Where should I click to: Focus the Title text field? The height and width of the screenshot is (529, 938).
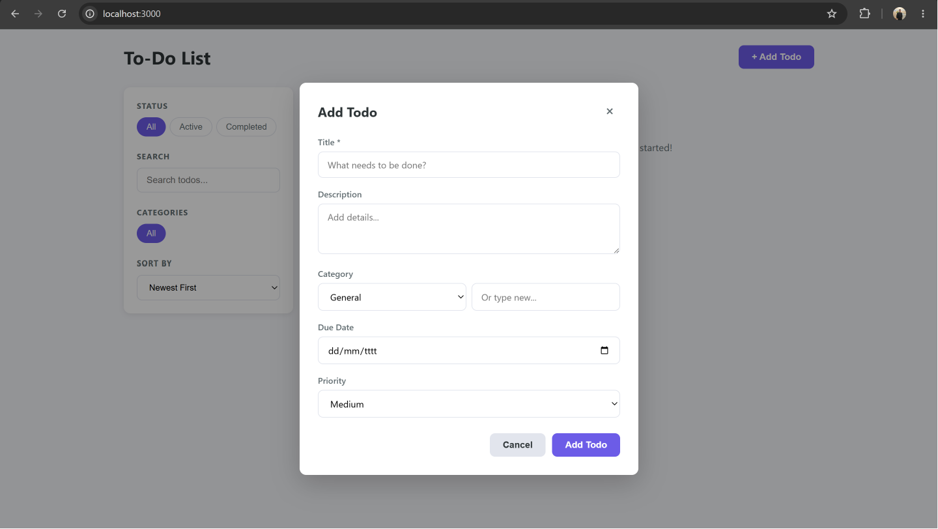469,165
